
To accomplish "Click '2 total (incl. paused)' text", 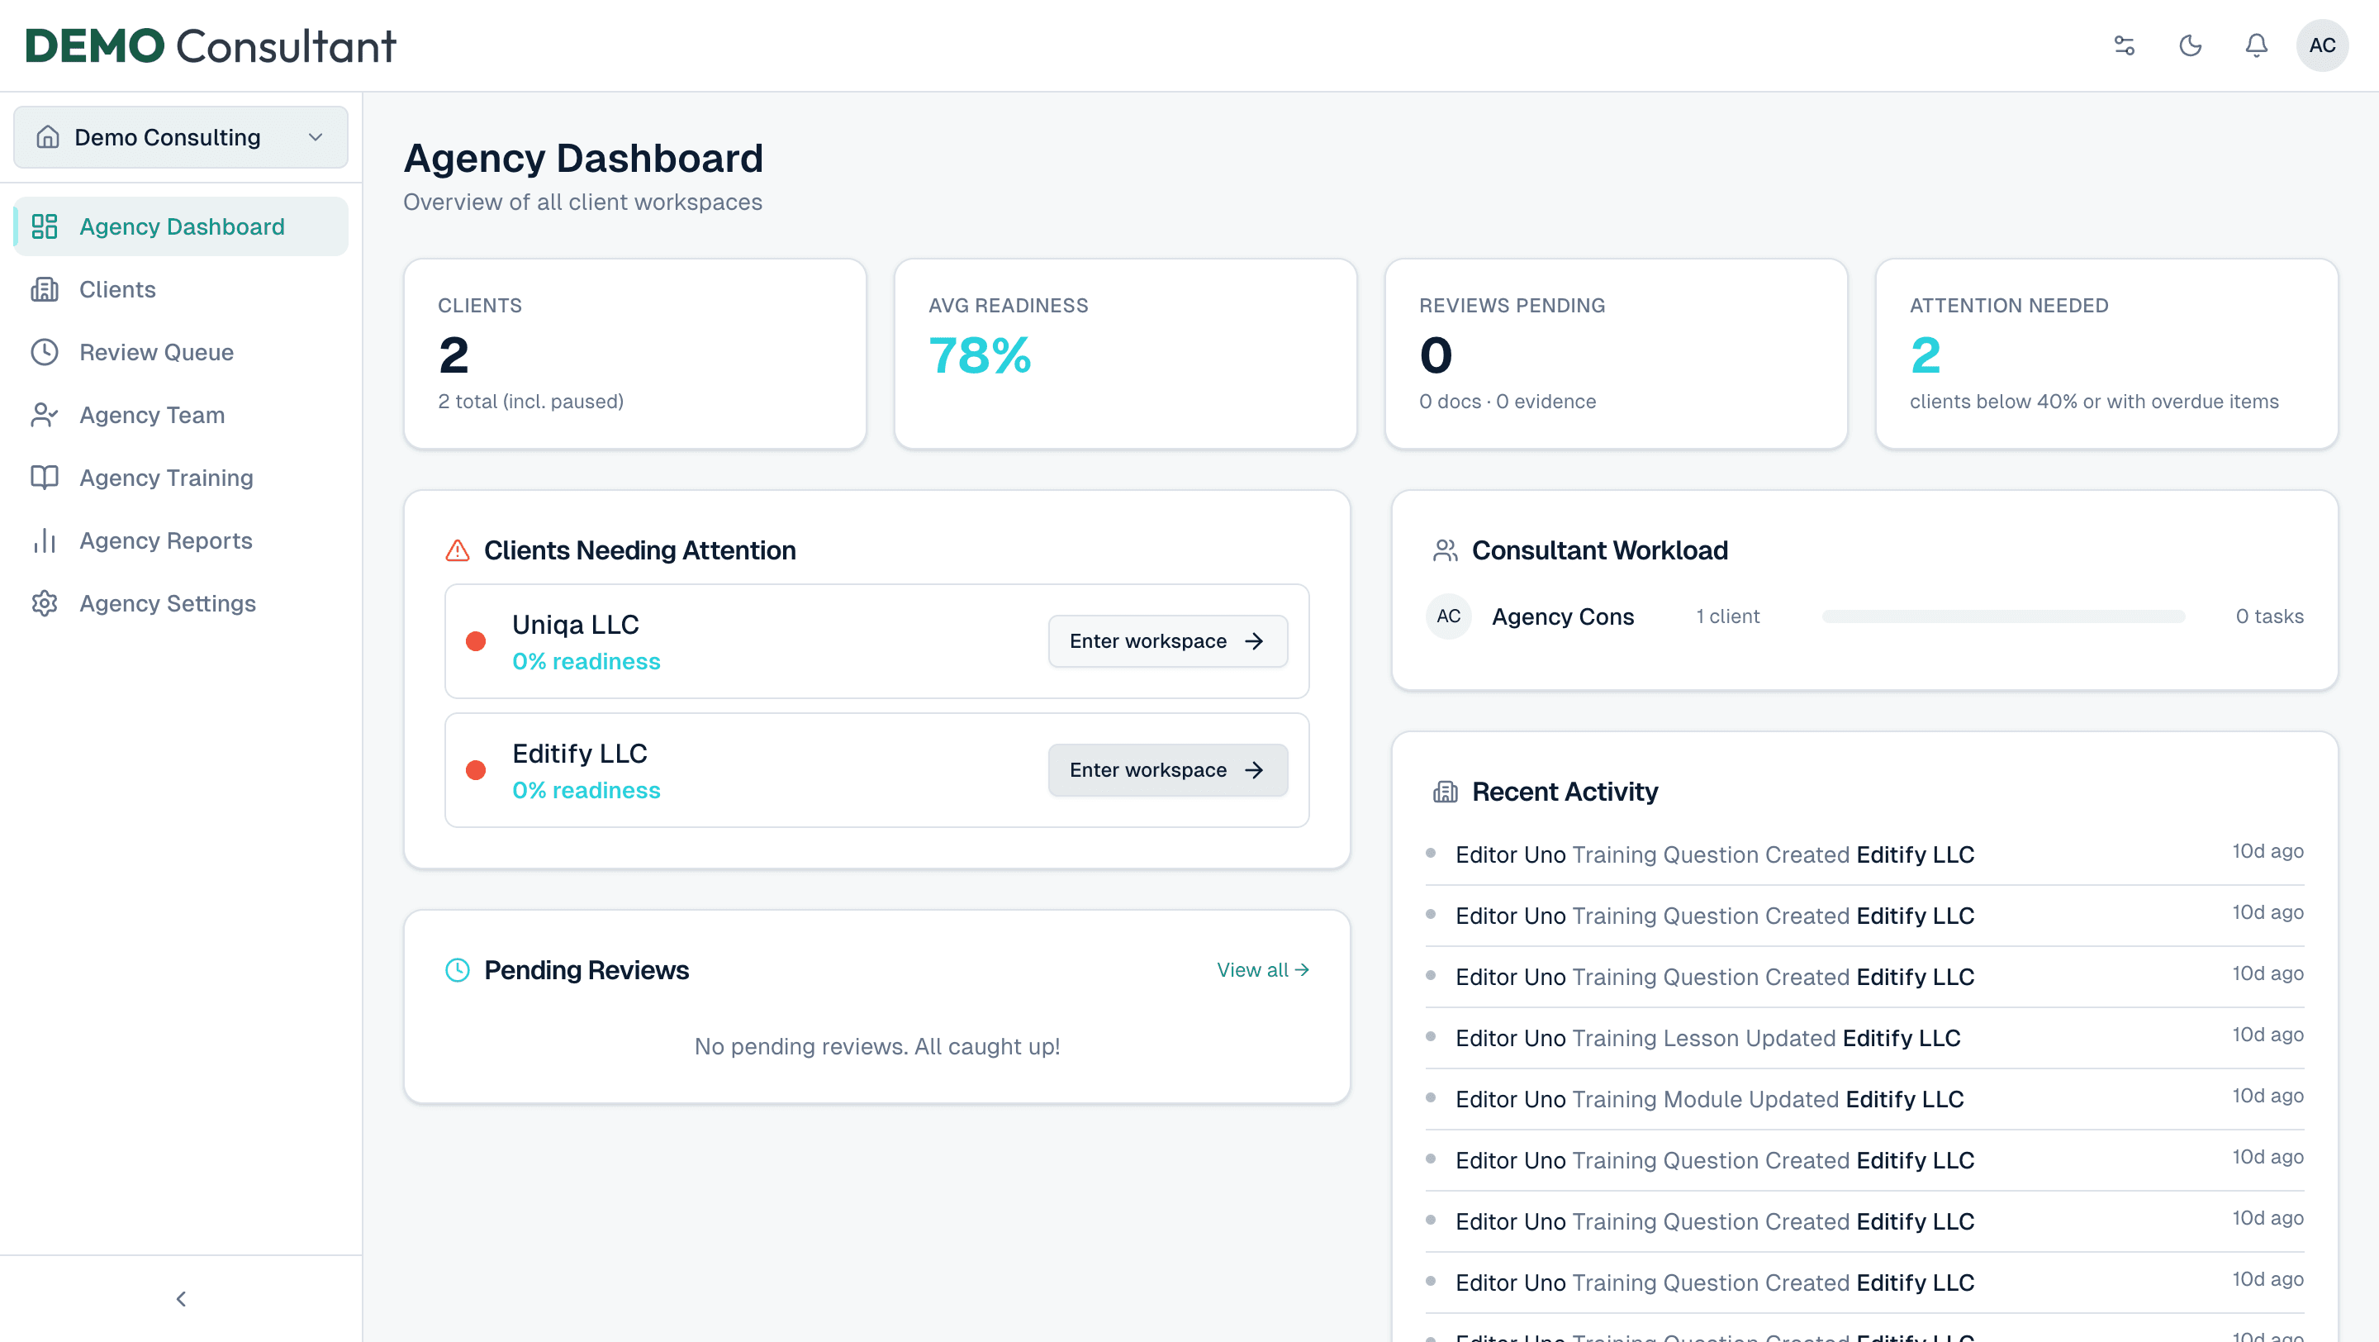I will point(530,401).
